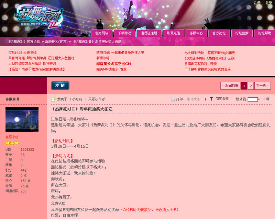275x219 pixels.
Task: Go to the 通行证注册 tab
Action: click(x=149, y=33)
